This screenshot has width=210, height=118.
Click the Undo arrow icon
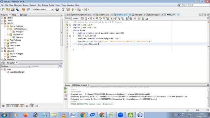coord(23,10)
